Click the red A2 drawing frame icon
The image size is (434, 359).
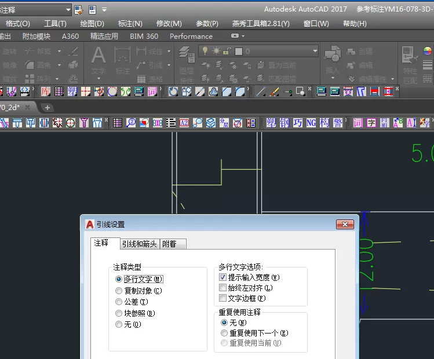point(184,123)
